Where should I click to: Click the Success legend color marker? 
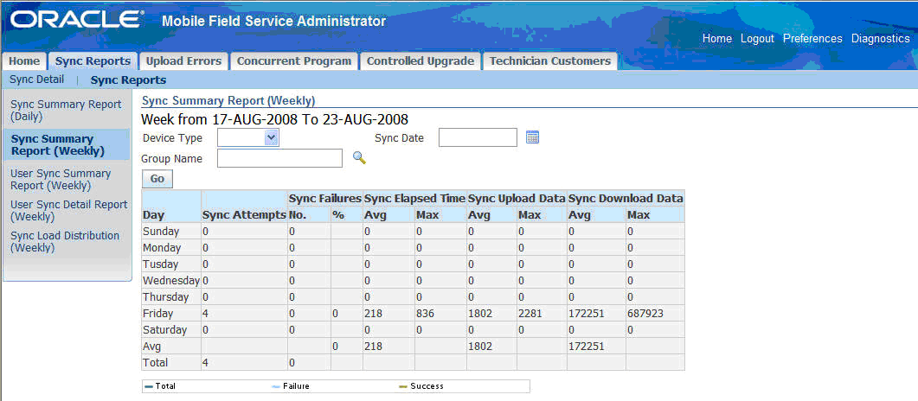[403, 386]
